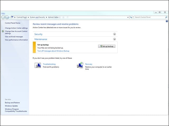Click the 'See also' sidebar label
The image size is (169, 126).
coord(8,99)
